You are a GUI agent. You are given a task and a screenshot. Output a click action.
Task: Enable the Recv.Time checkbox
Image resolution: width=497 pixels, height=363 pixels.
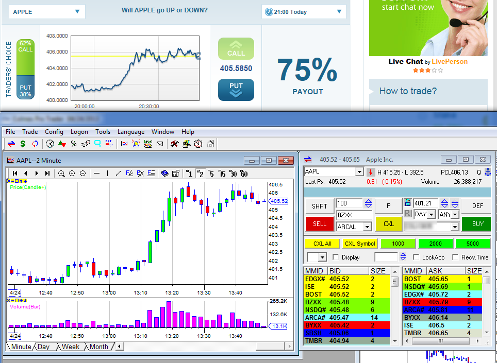[455, 257]
